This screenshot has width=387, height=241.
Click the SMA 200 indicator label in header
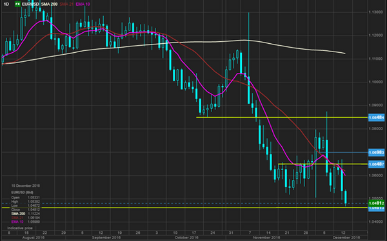pos(49,5)
